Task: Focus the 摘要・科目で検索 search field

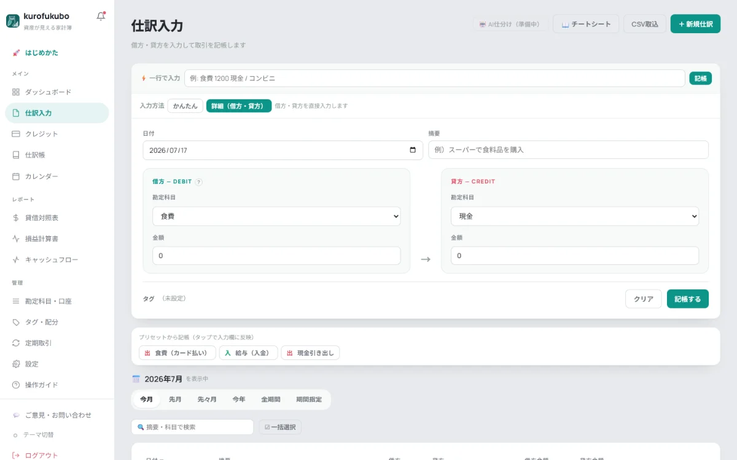Action: click(x=192, y=427)
